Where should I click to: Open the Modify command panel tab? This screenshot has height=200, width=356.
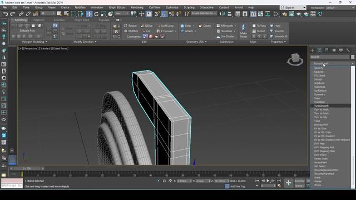[319, 51]
